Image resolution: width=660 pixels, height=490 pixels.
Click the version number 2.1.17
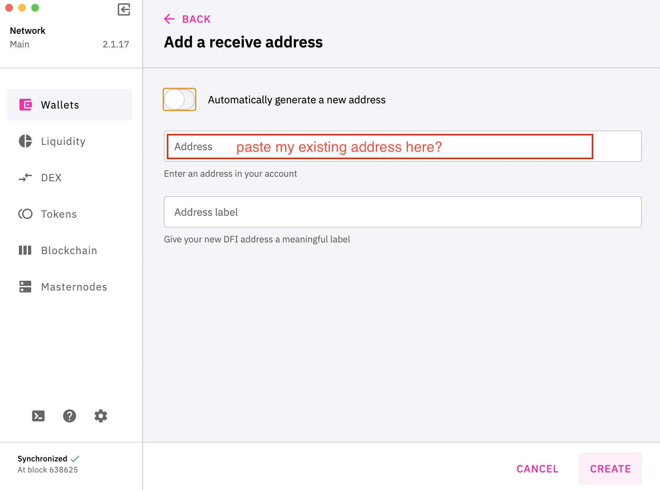coord(116,44)
